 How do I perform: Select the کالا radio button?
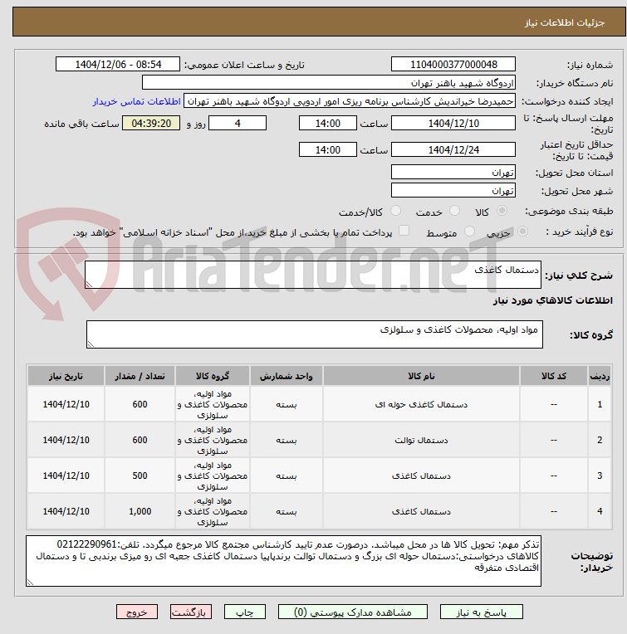tap(502, 211)
